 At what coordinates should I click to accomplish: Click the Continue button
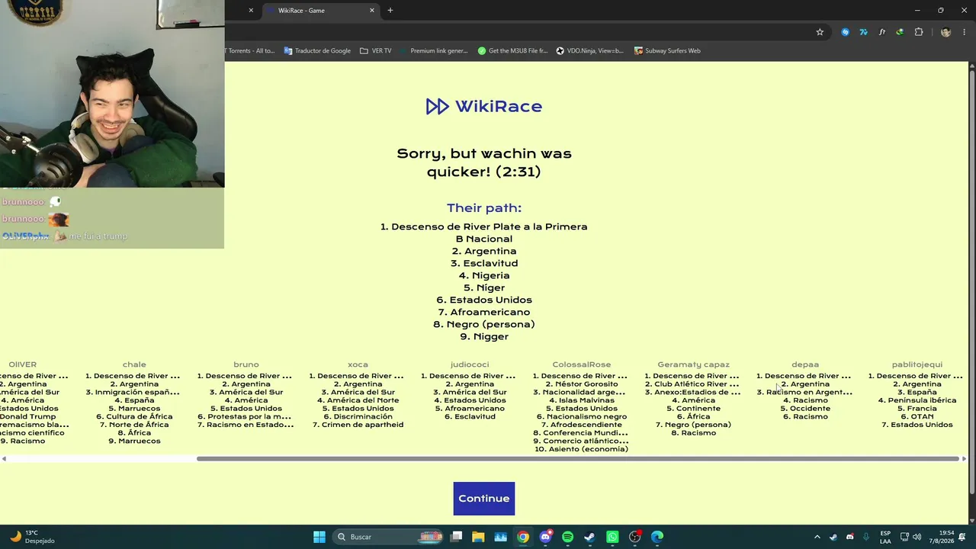tap(484, 499)
